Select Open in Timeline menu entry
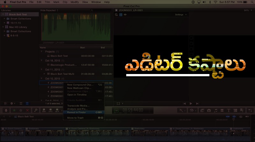 pyautogui.click(x=76, y=95)
